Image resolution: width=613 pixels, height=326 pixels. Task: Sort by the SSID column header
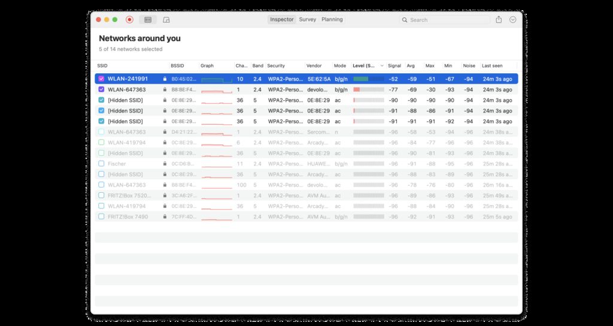(102, 66)
